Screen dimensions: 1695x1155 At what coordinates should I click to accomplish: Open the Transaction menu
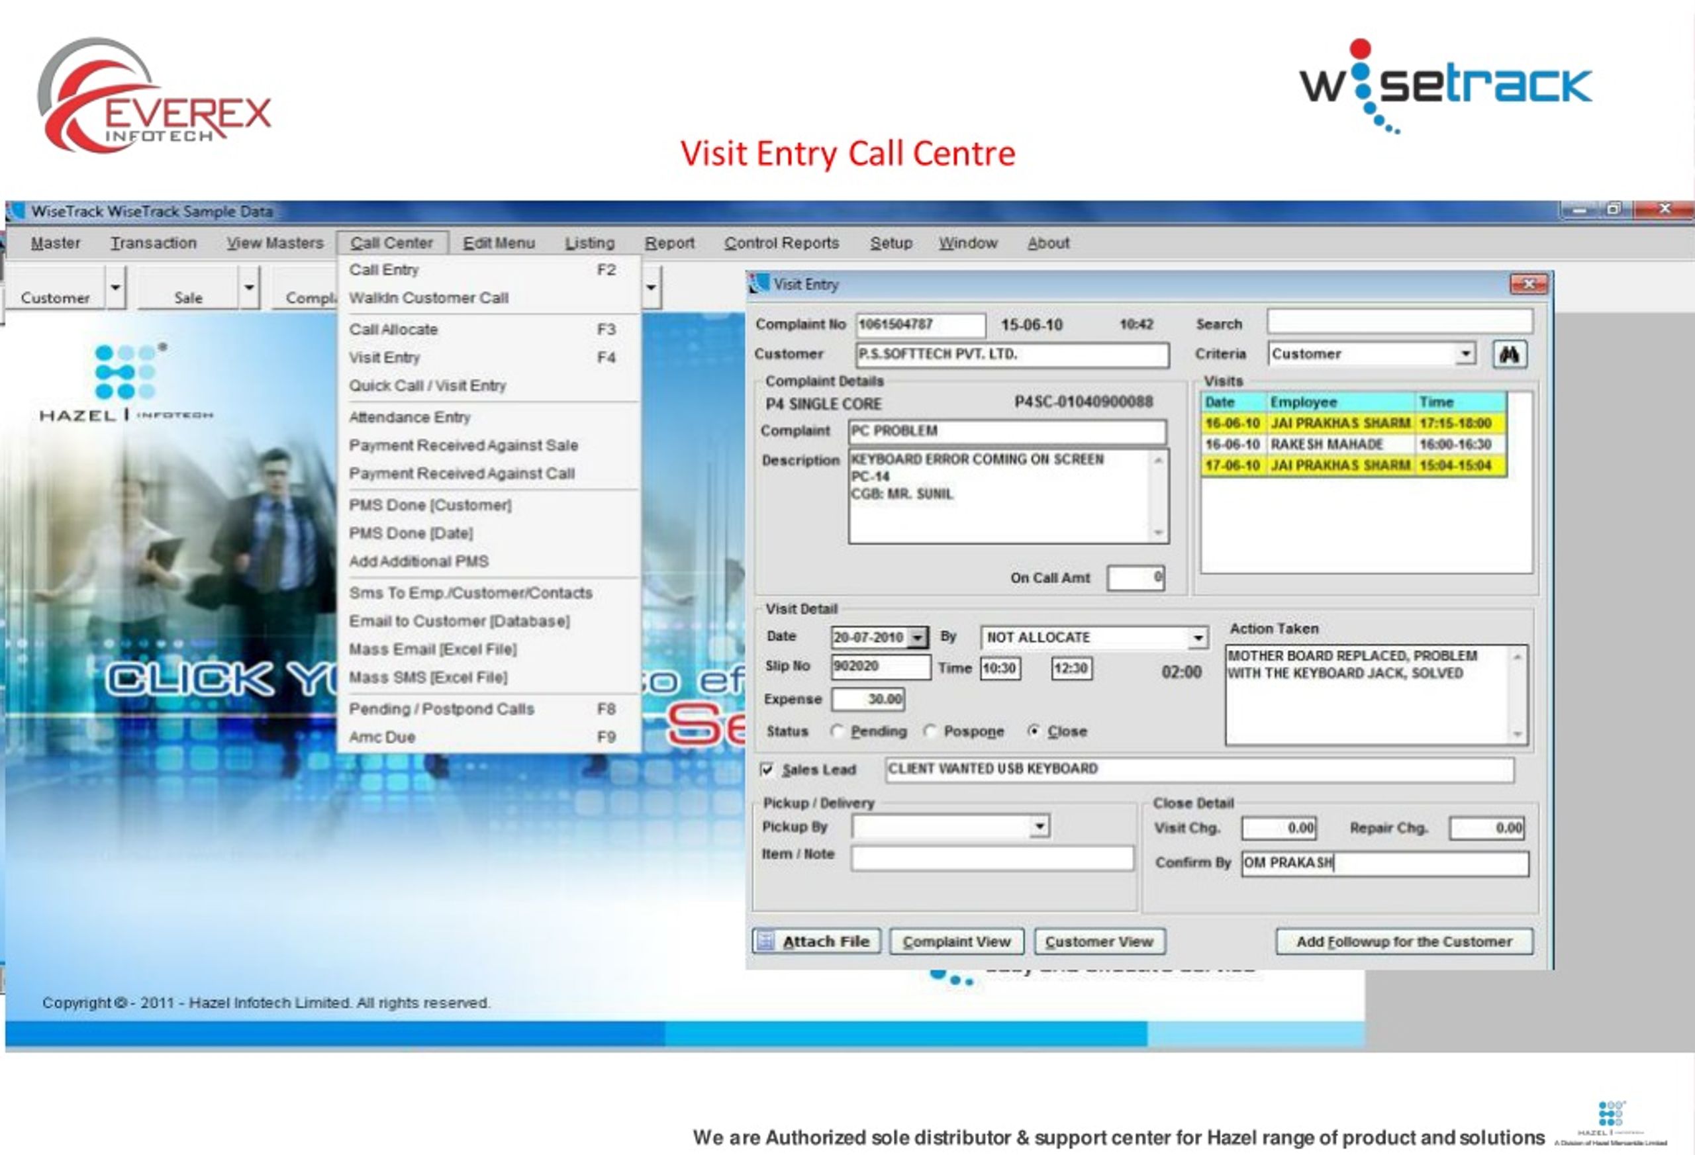click(x=153, y=243)
